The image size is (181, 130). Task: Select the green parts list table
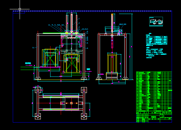154,93
